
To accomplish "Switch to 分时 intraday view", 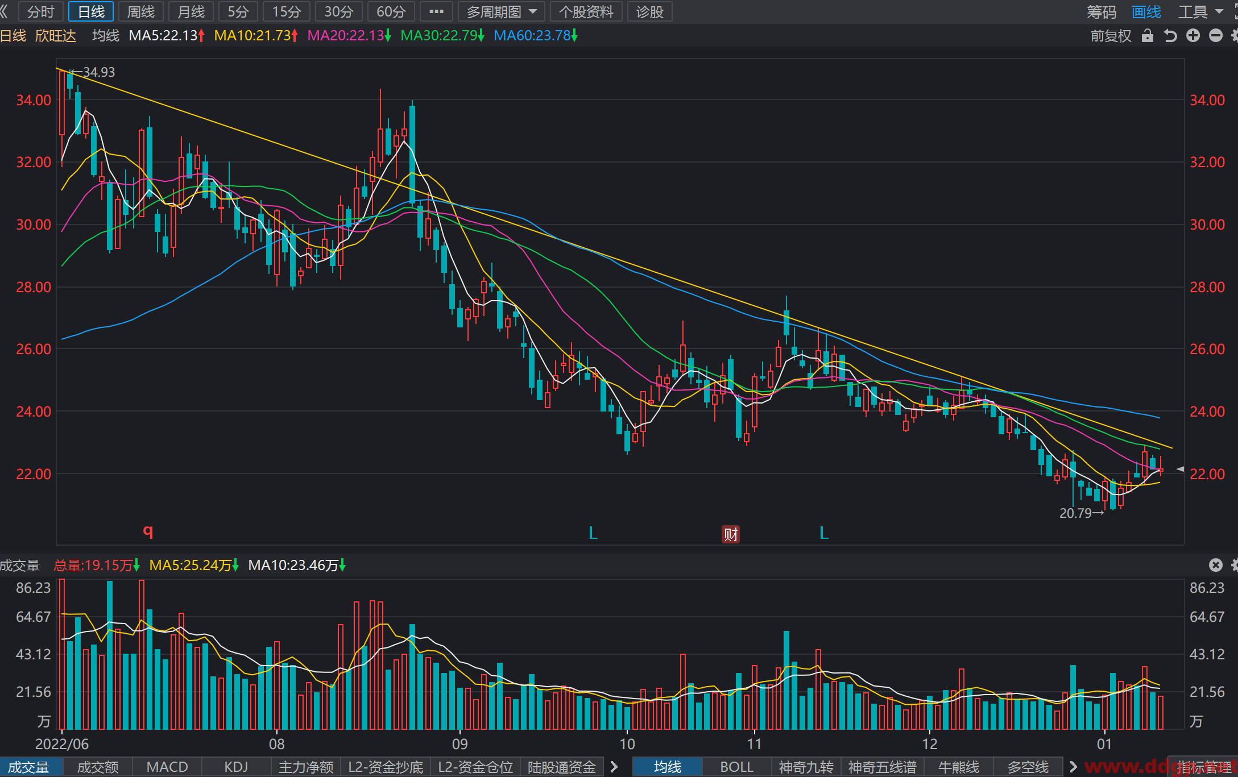I will click(x=41, y=11).
